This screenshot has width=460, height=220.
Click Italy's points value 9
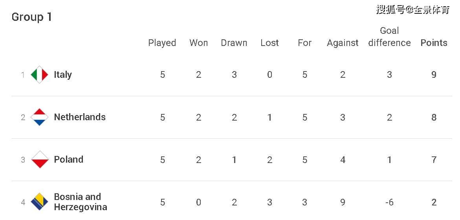pyautogui.click(x=434, y=75)
